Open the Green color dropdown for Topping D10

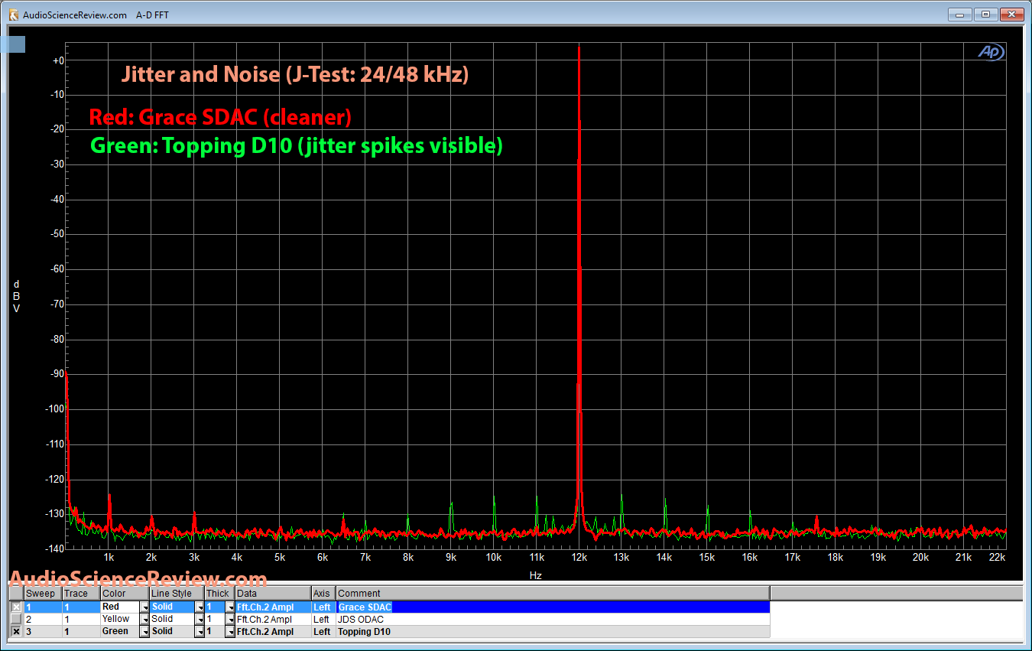[144, 632]
